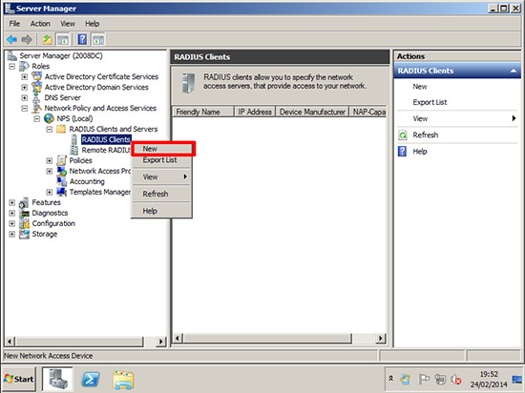
Task: Click the blue Help question mark toolbar icon
Action: 82,40
